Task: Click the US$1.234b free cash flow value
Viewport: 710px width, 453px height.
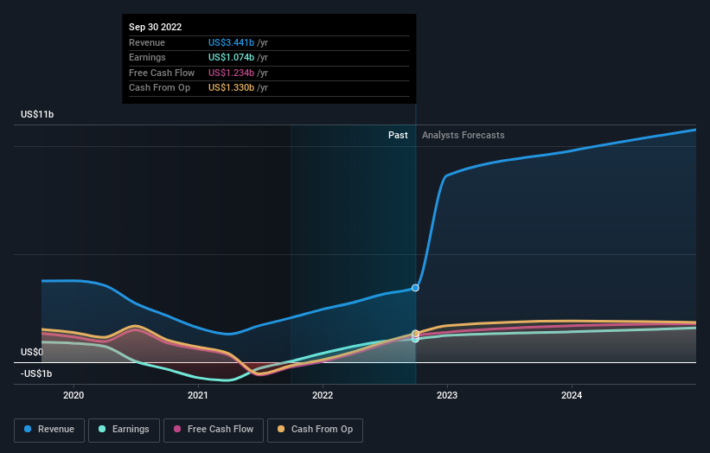Action: point(231,73)
